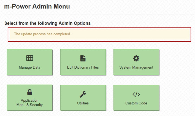Open the Utilities tile
Screen dimensions: 195x116
[x=83, y=98]
